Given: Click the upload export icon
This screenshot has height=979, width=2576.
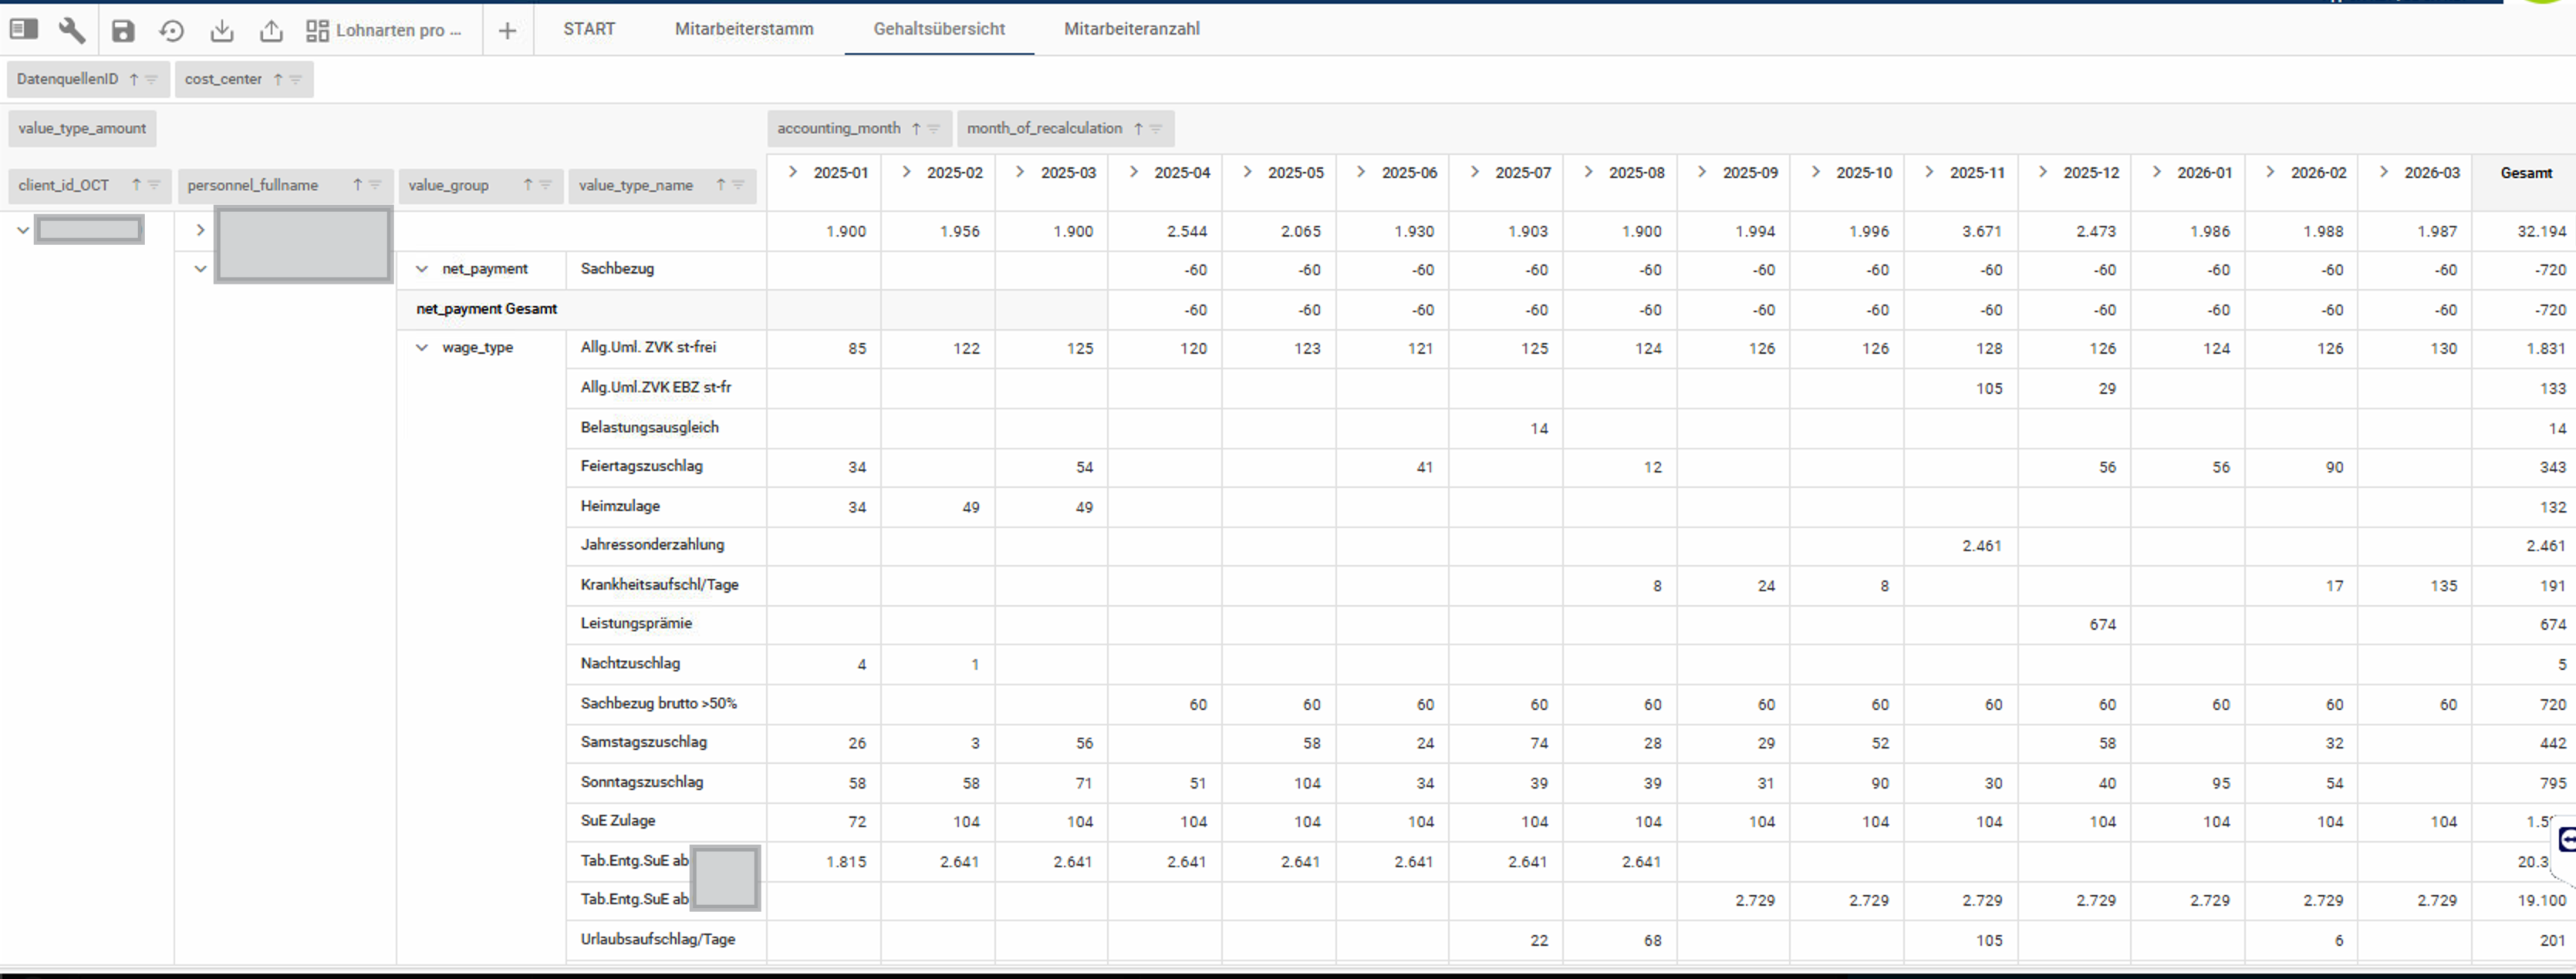Looking at the screenshot, I should click(271, 31).
